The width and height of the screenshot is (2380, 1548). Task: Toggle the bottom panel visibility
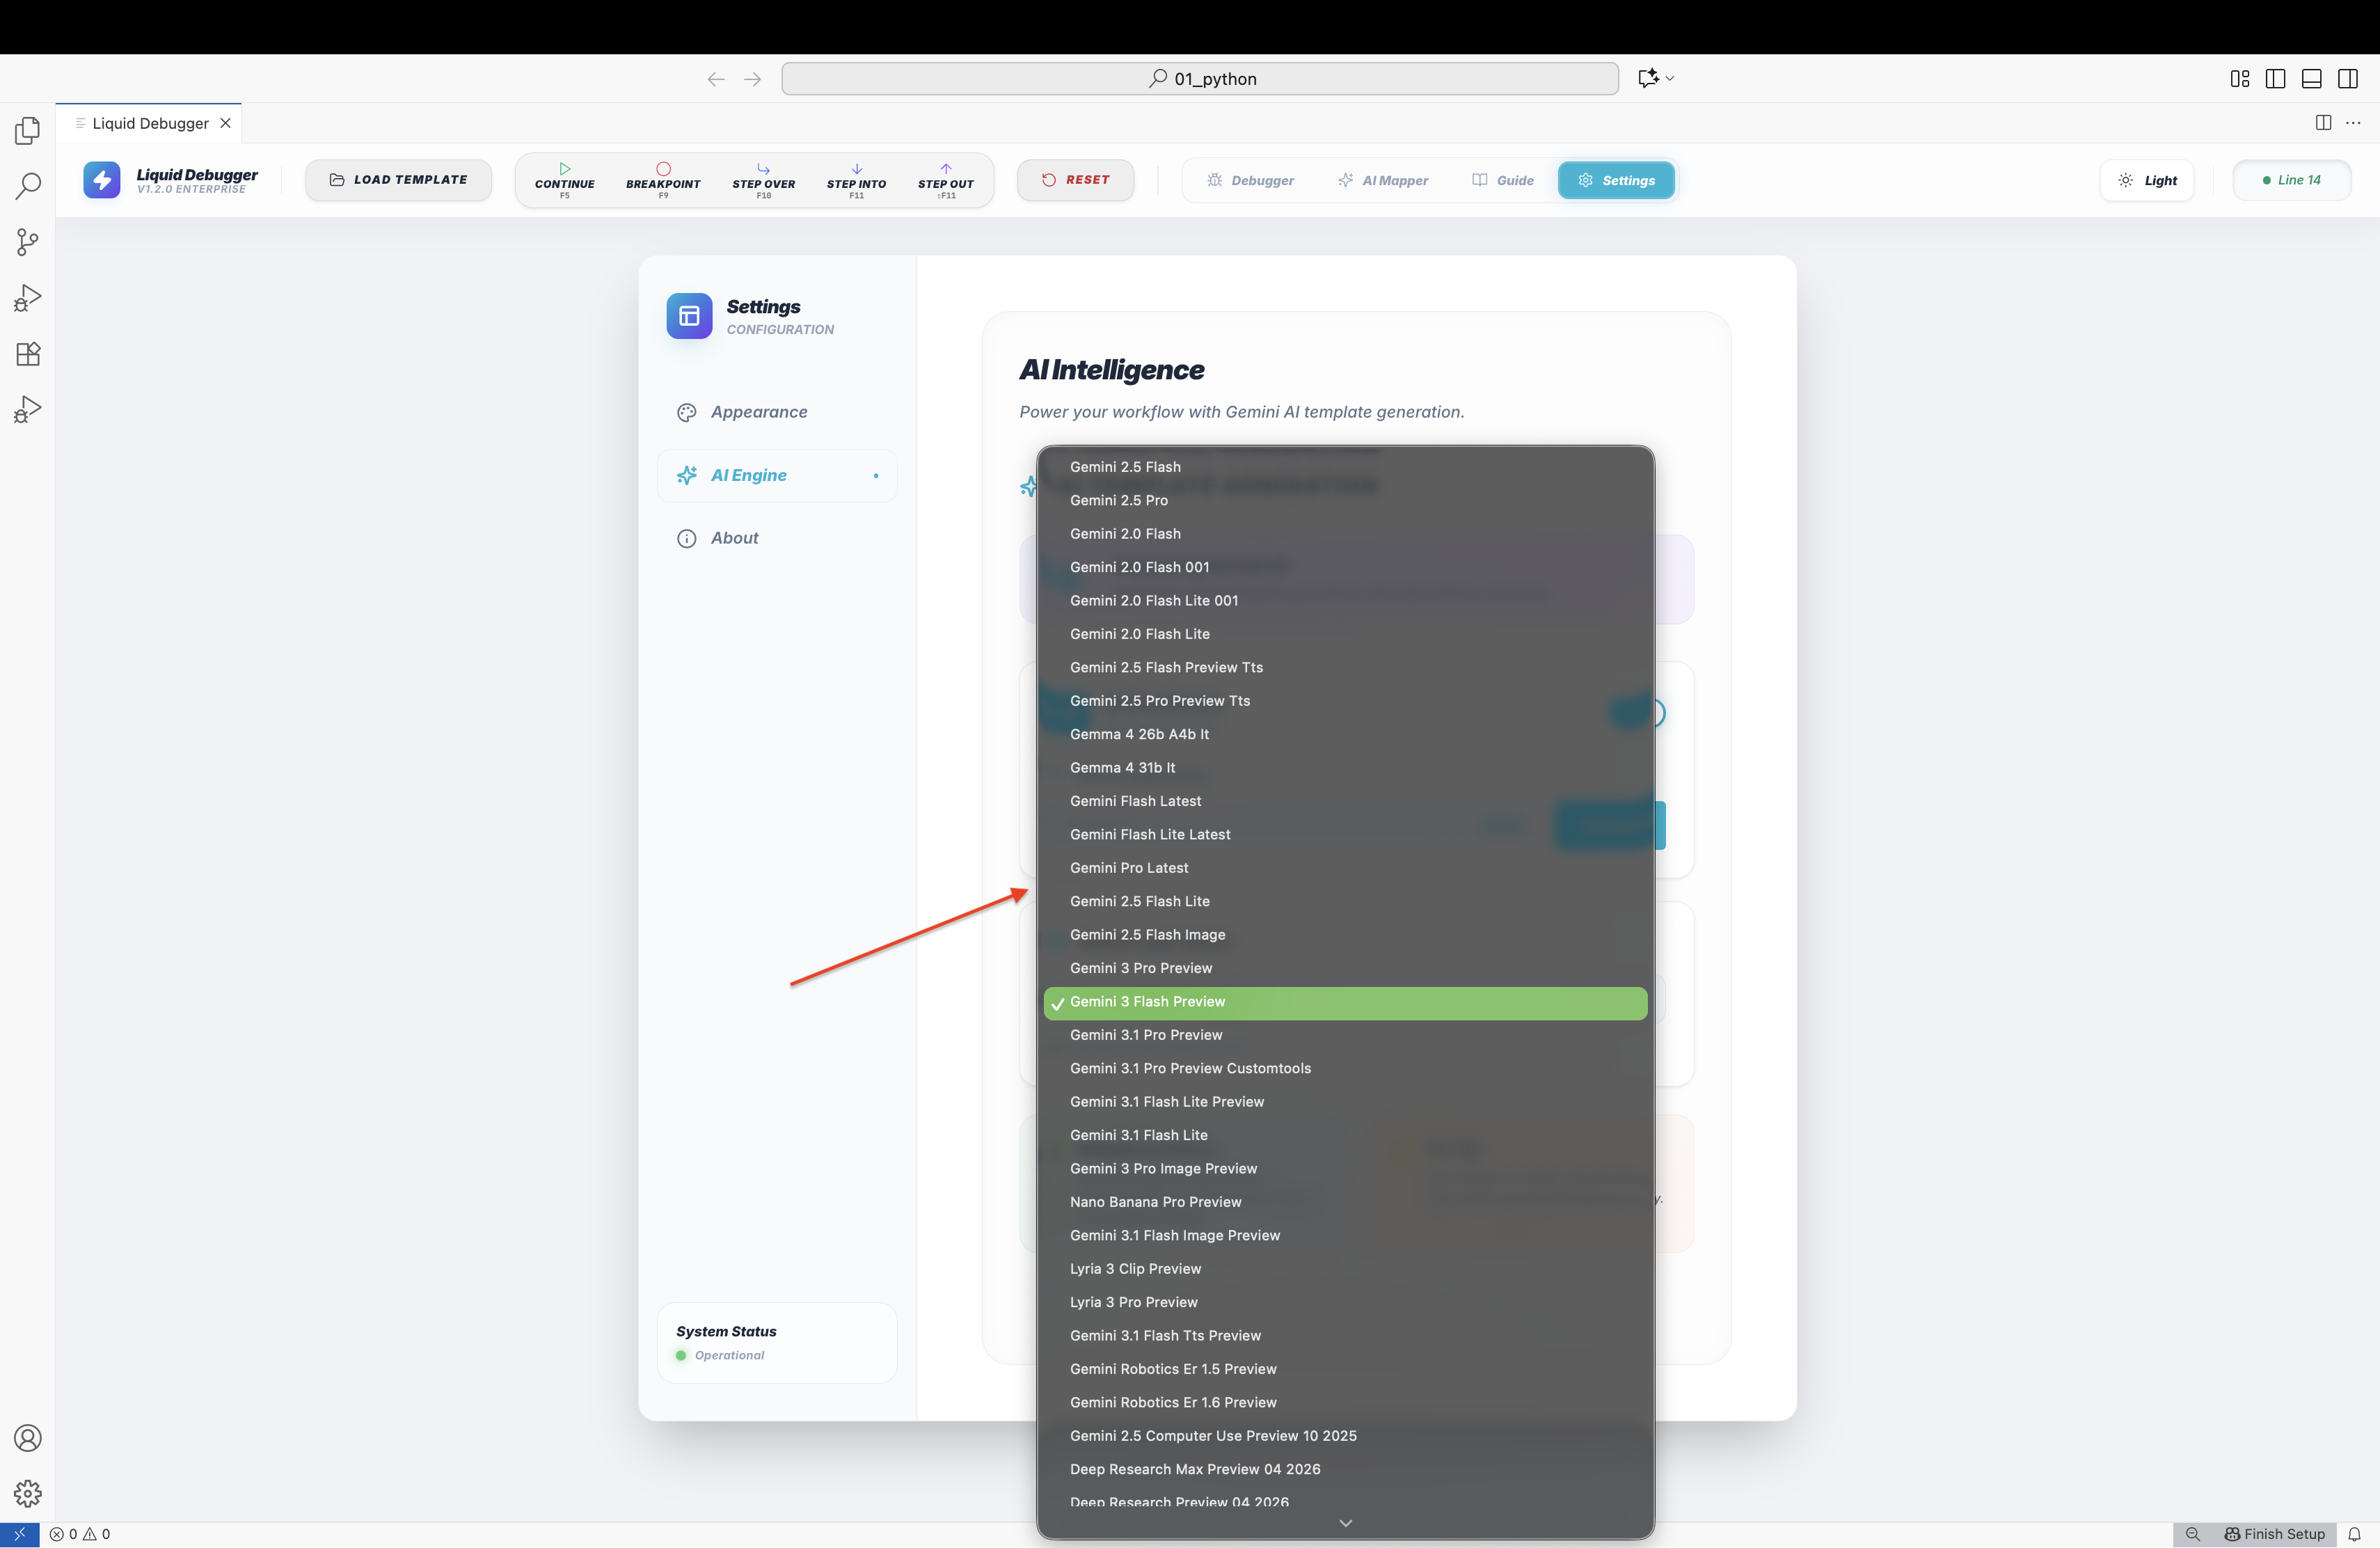coord(2312,79)
